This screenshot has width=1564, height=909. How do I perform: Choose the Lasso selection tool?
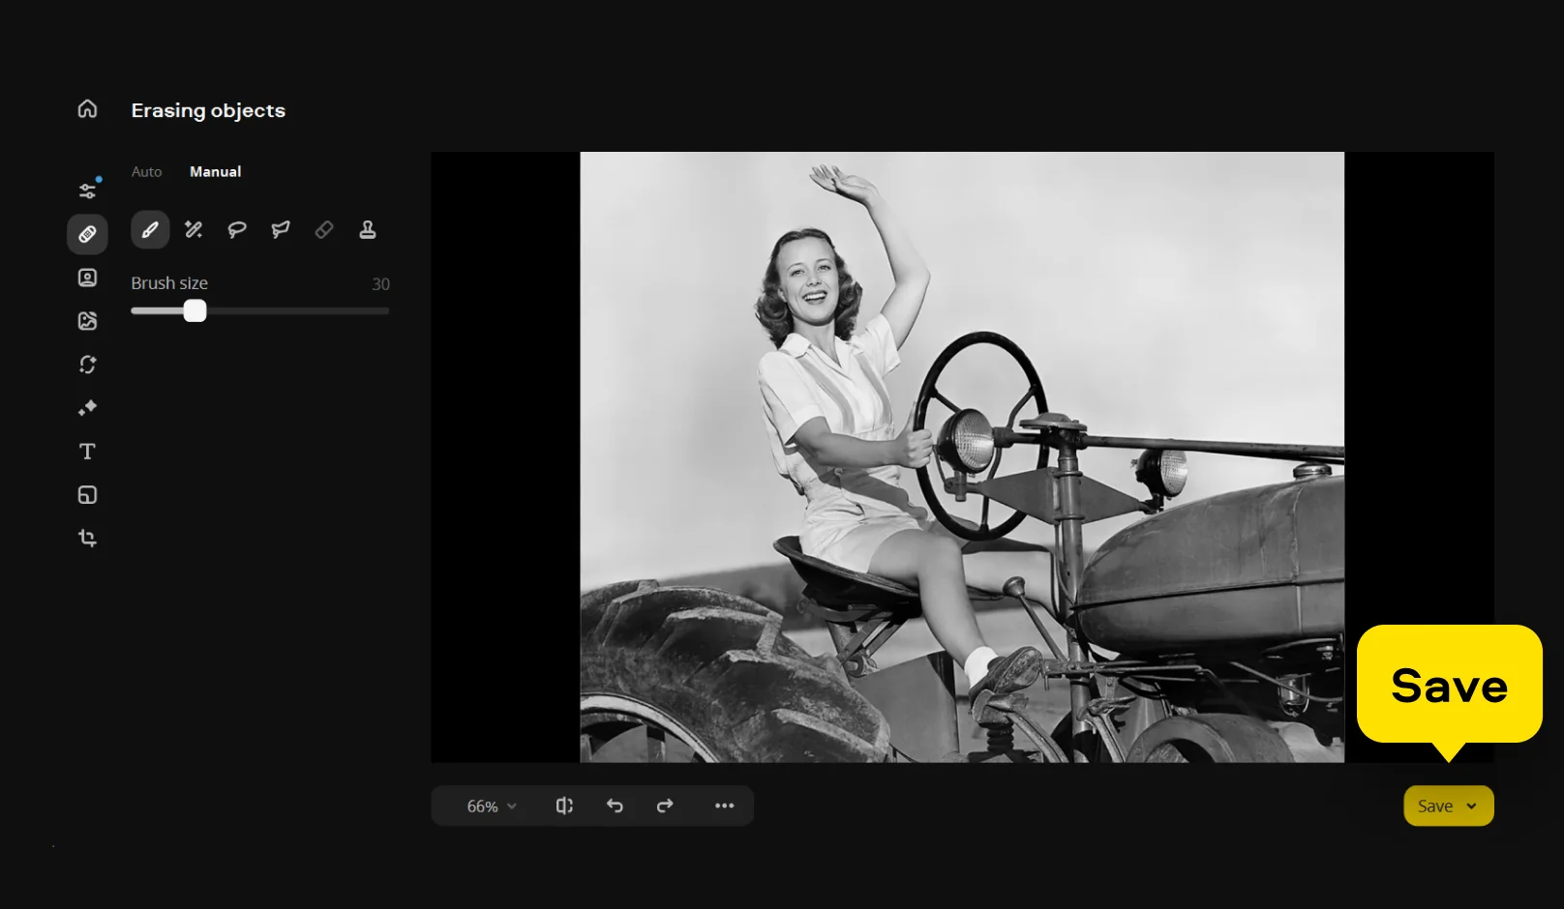point(237,230)
